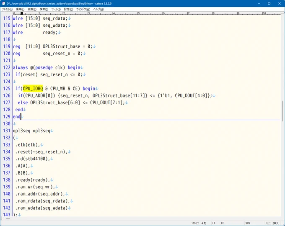
Task: Click line number 115 in the gutter
Action: coord(7,18)
